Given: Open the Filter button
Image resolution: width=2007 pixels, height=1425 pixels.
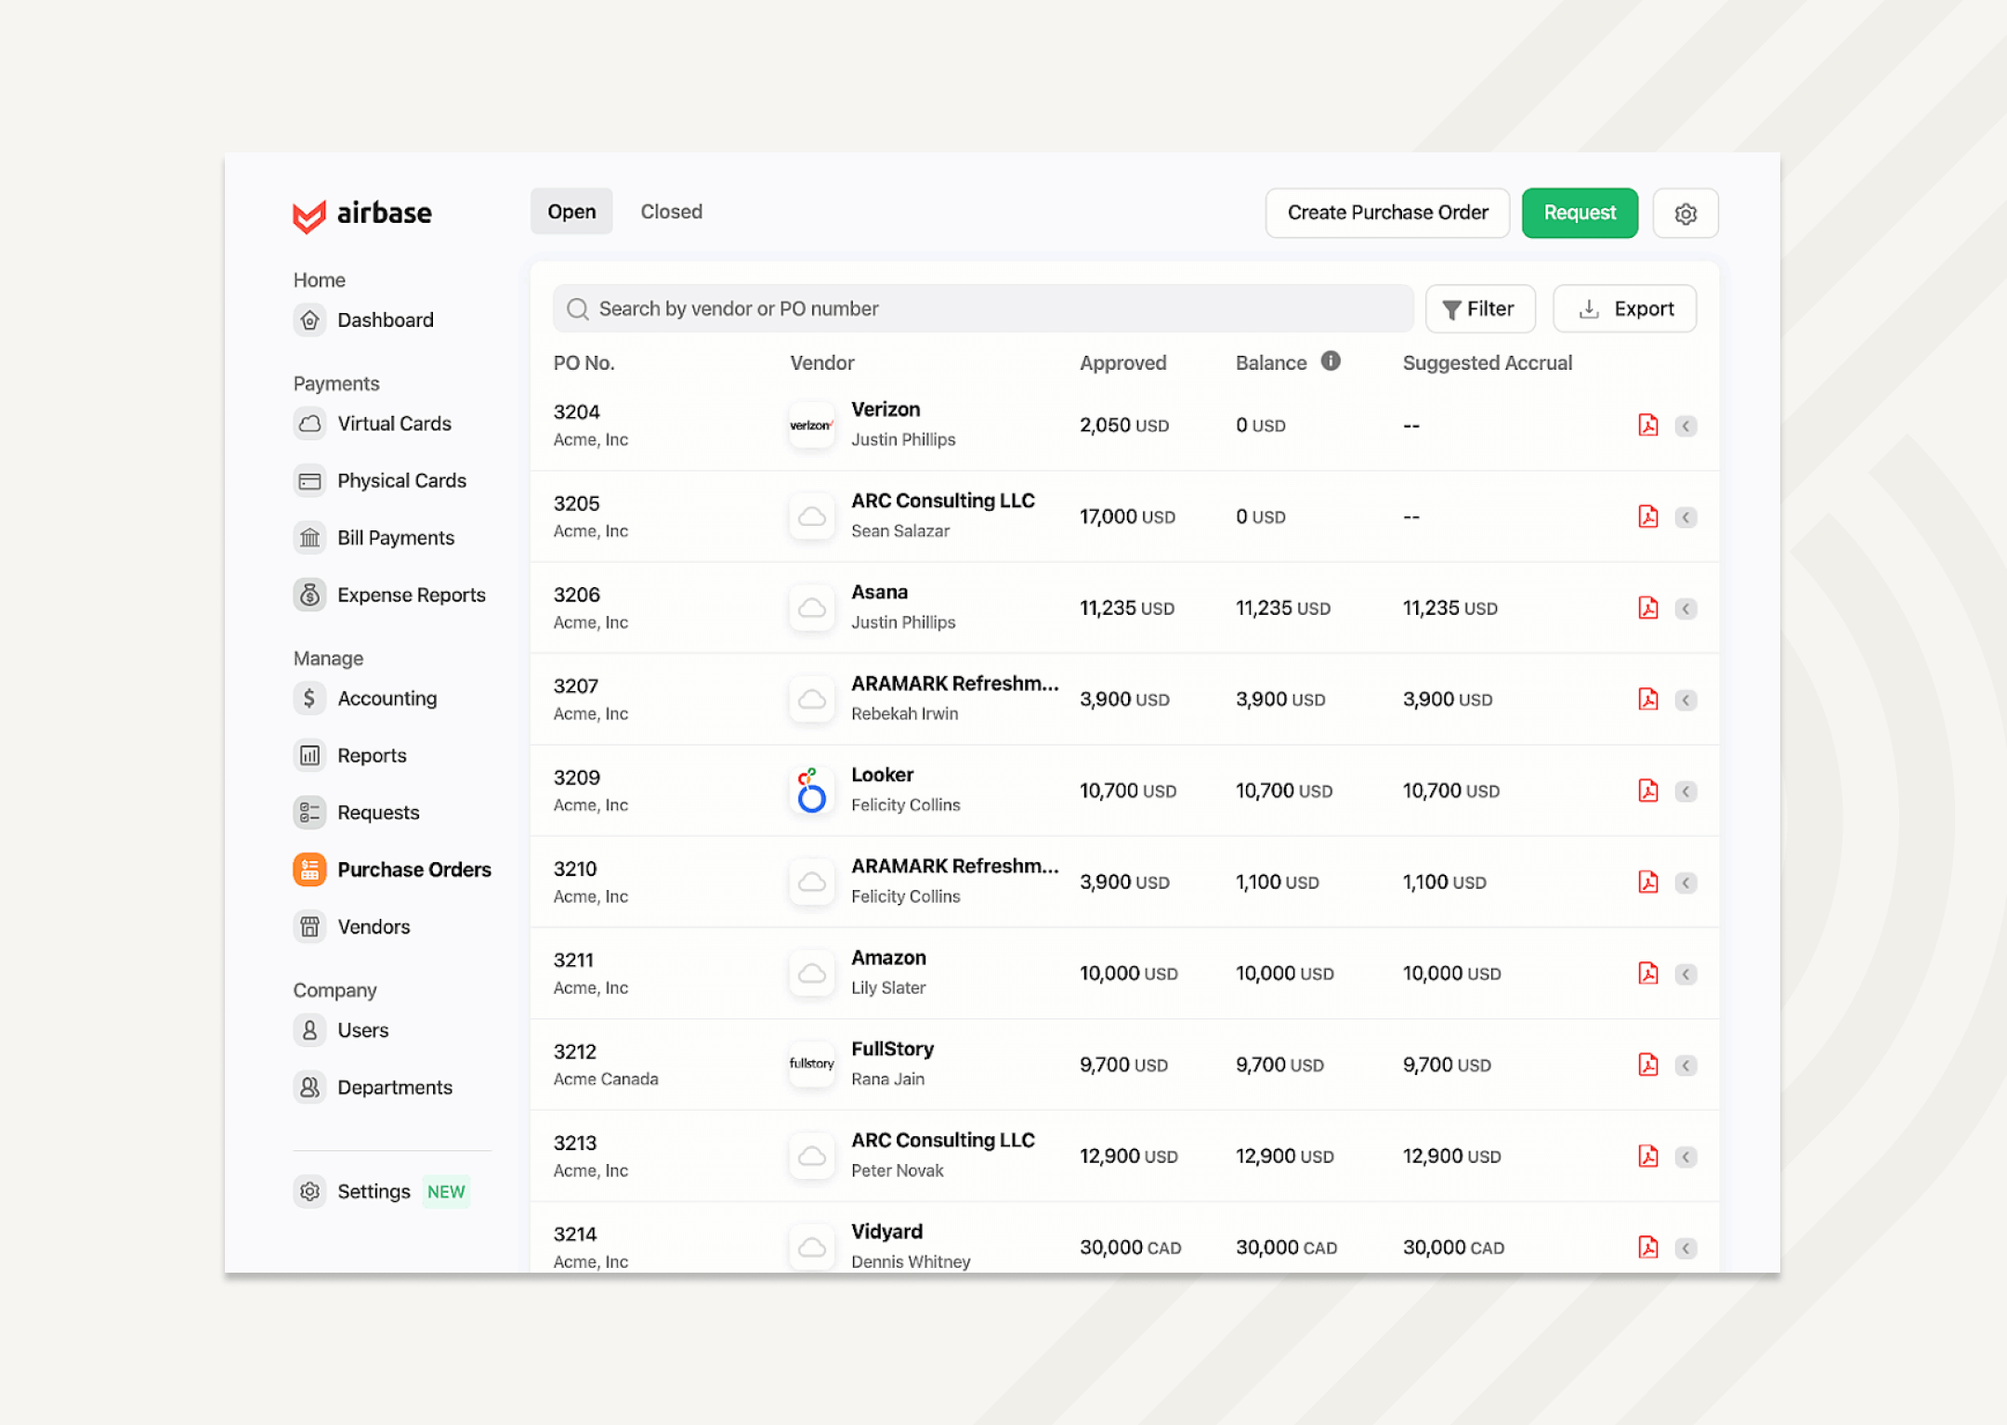Looking at the screenshot, I should pyautogui.click(x=1480, y=309).
